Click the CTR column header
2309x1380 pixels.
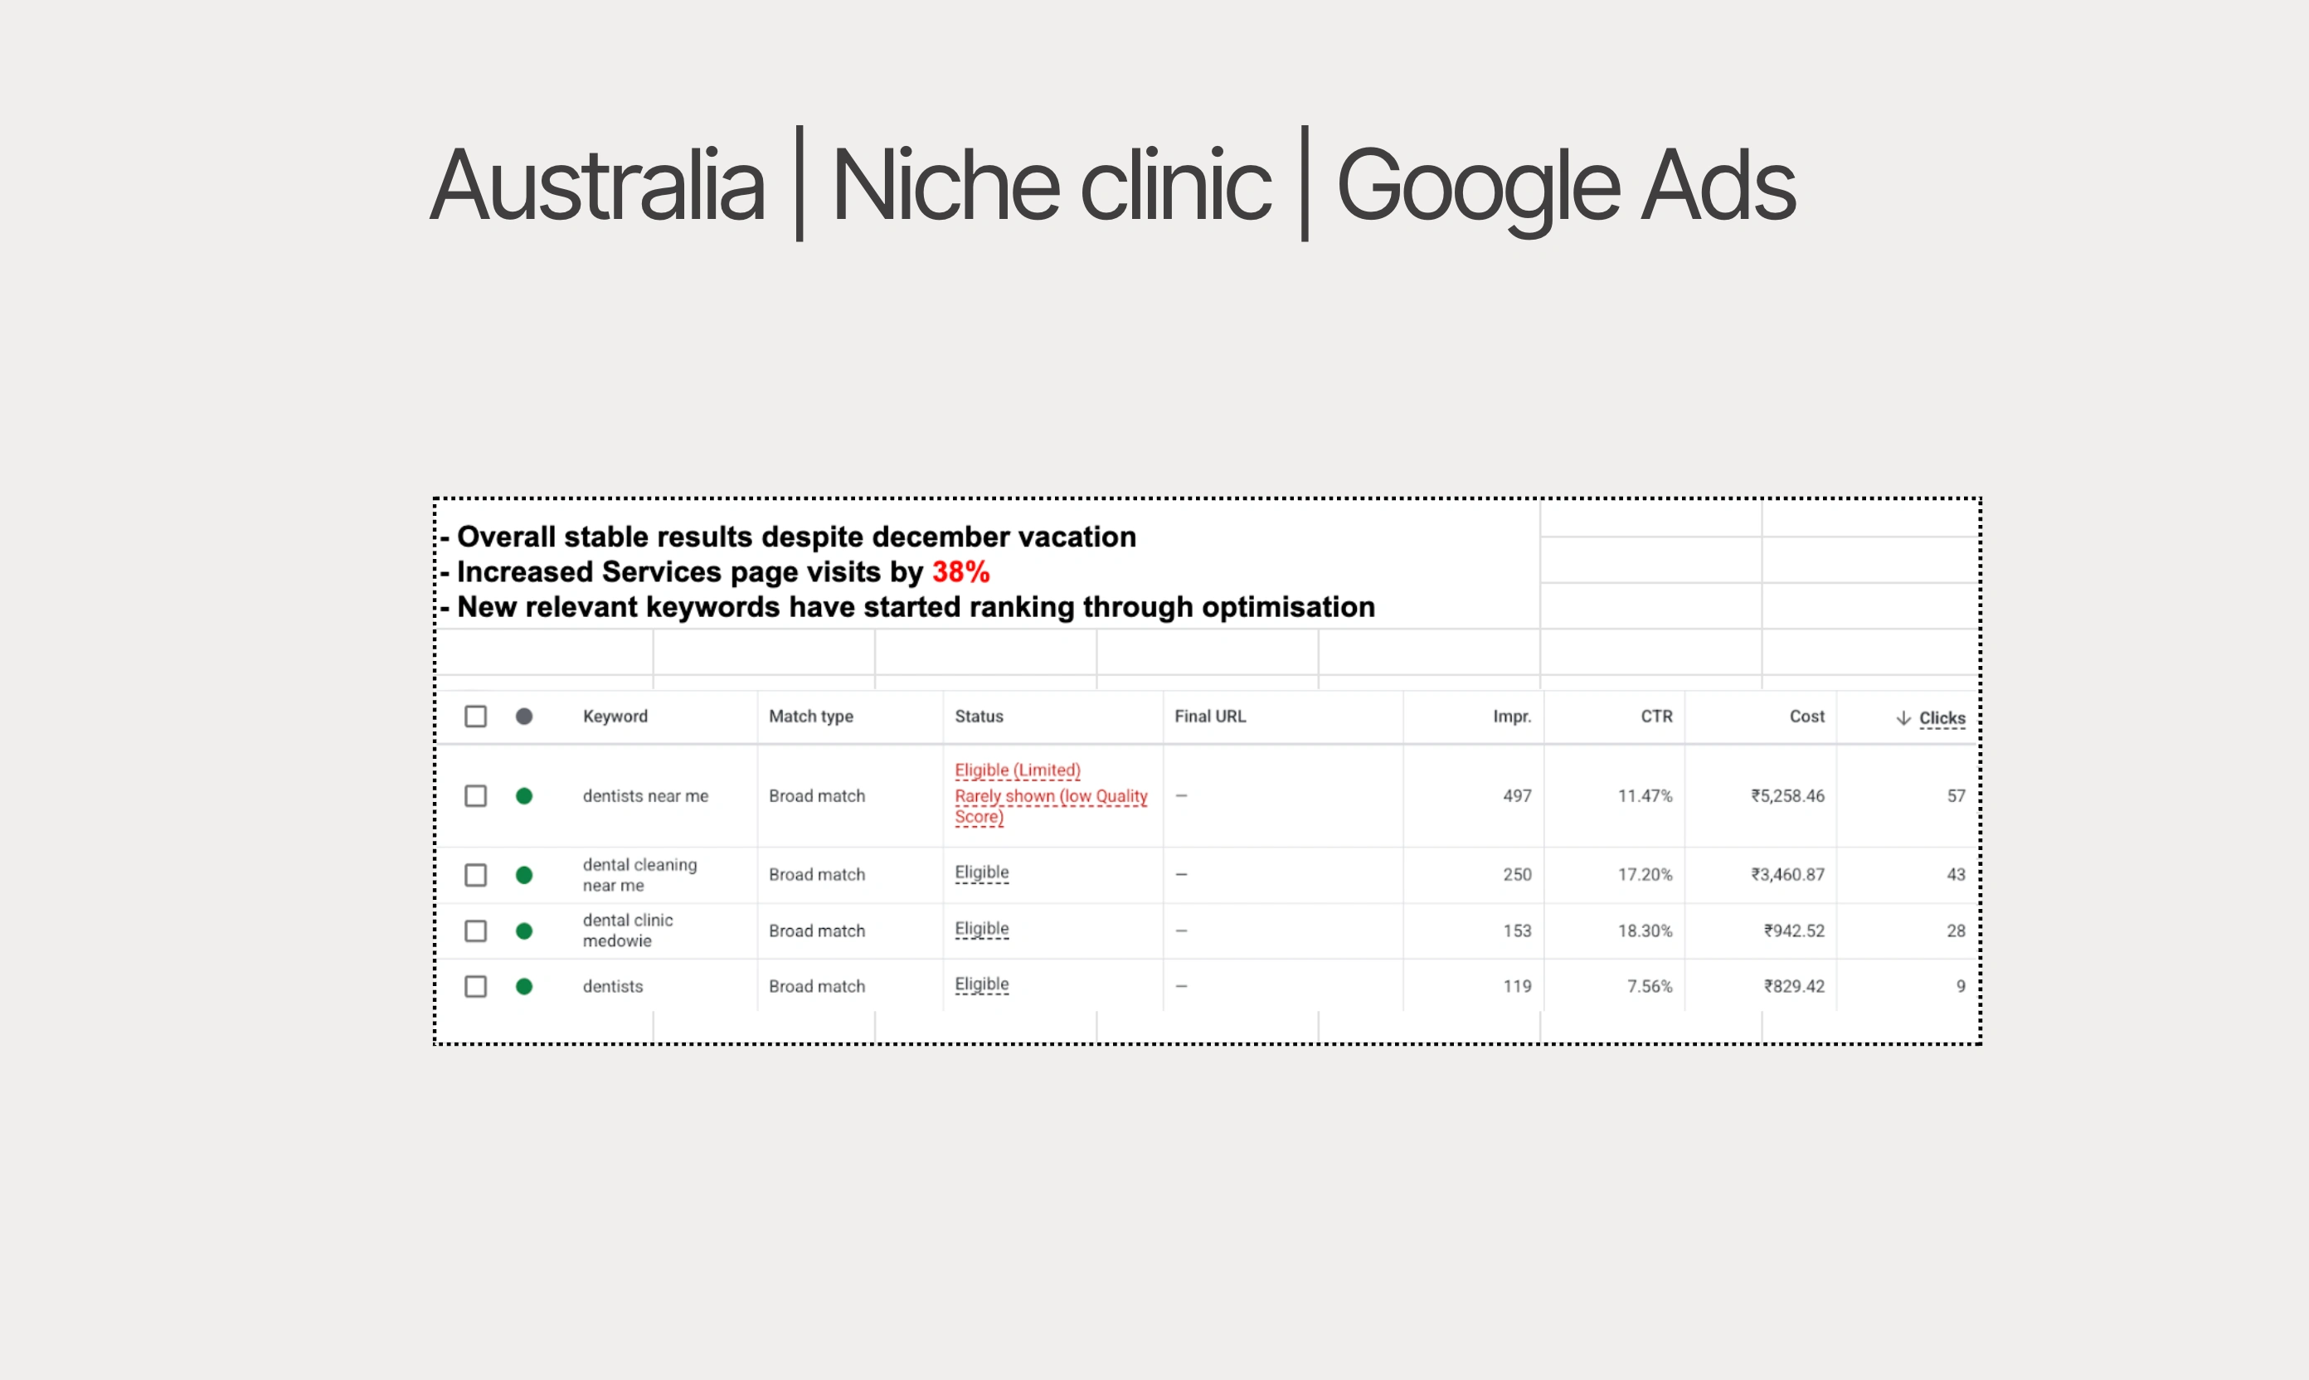pyautogui.click(x=1656, y=716)
